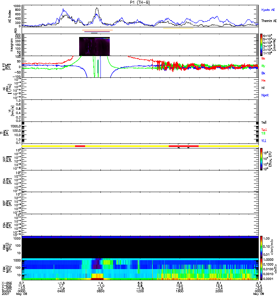Click the "AE Index" axis title

[10, 16]
